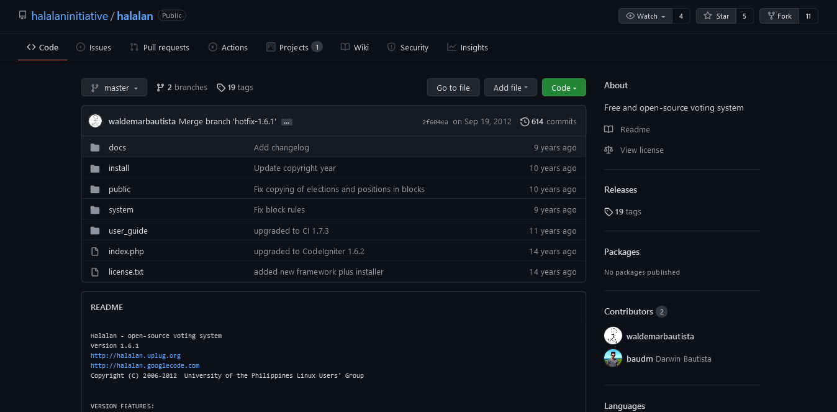The height and width of the screenshot is (412, 837).
Task: Click the Star button
Action: [716, 16]
